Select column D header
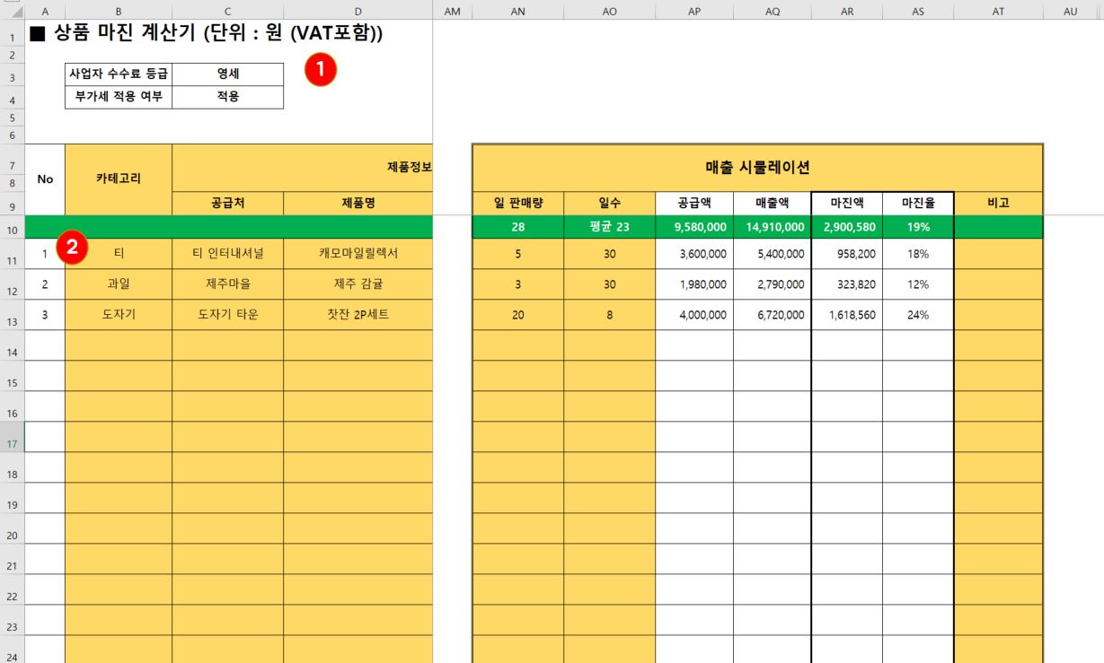Image resolution: width=1104 pixels, height=663 pixels. click(358, 11)
